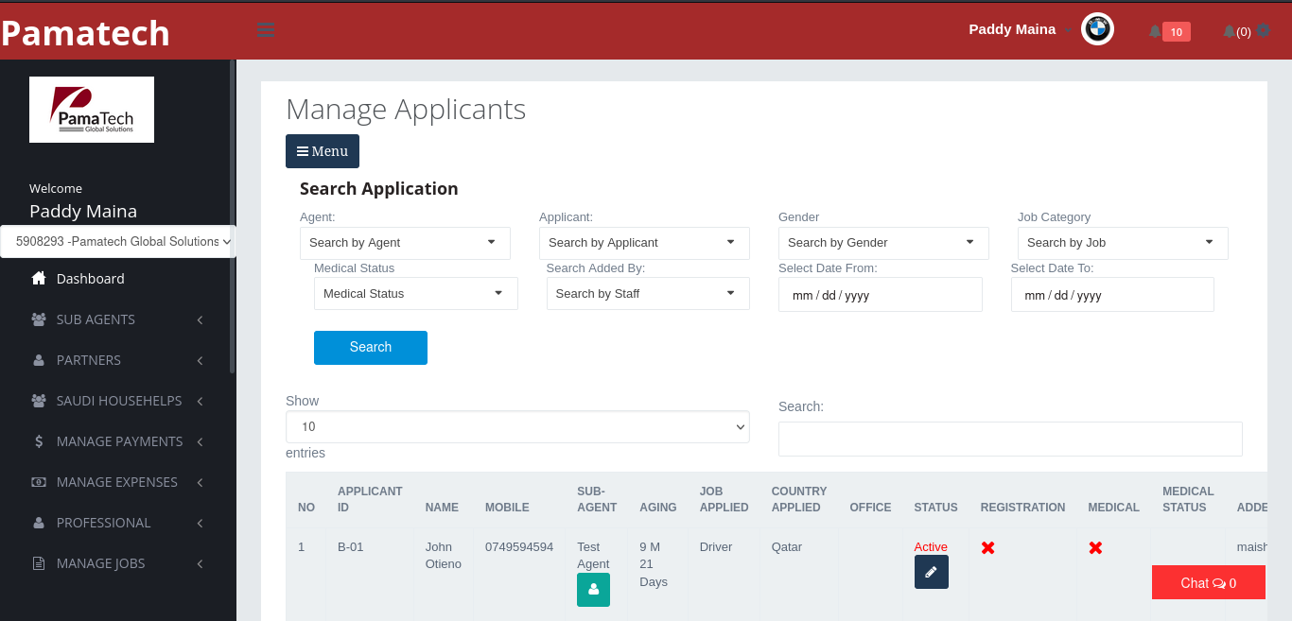Open the bell showing (0) alerts

point(1236,31)
